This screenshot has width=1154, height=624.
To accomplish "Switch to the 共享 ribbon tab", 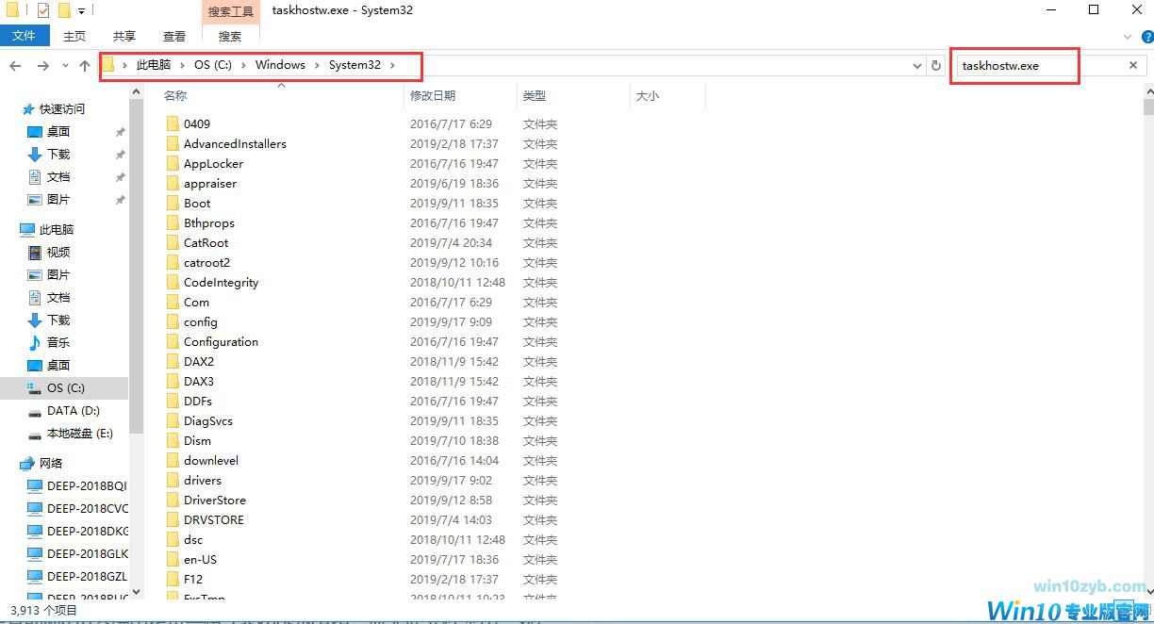I will (x=124, y=36).
